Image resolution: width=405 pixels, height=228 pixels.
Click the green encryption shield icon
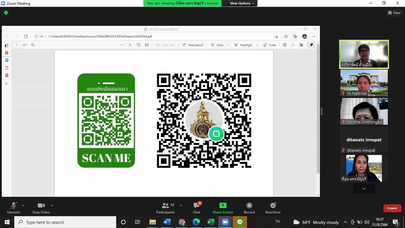[x=6, y=13]
